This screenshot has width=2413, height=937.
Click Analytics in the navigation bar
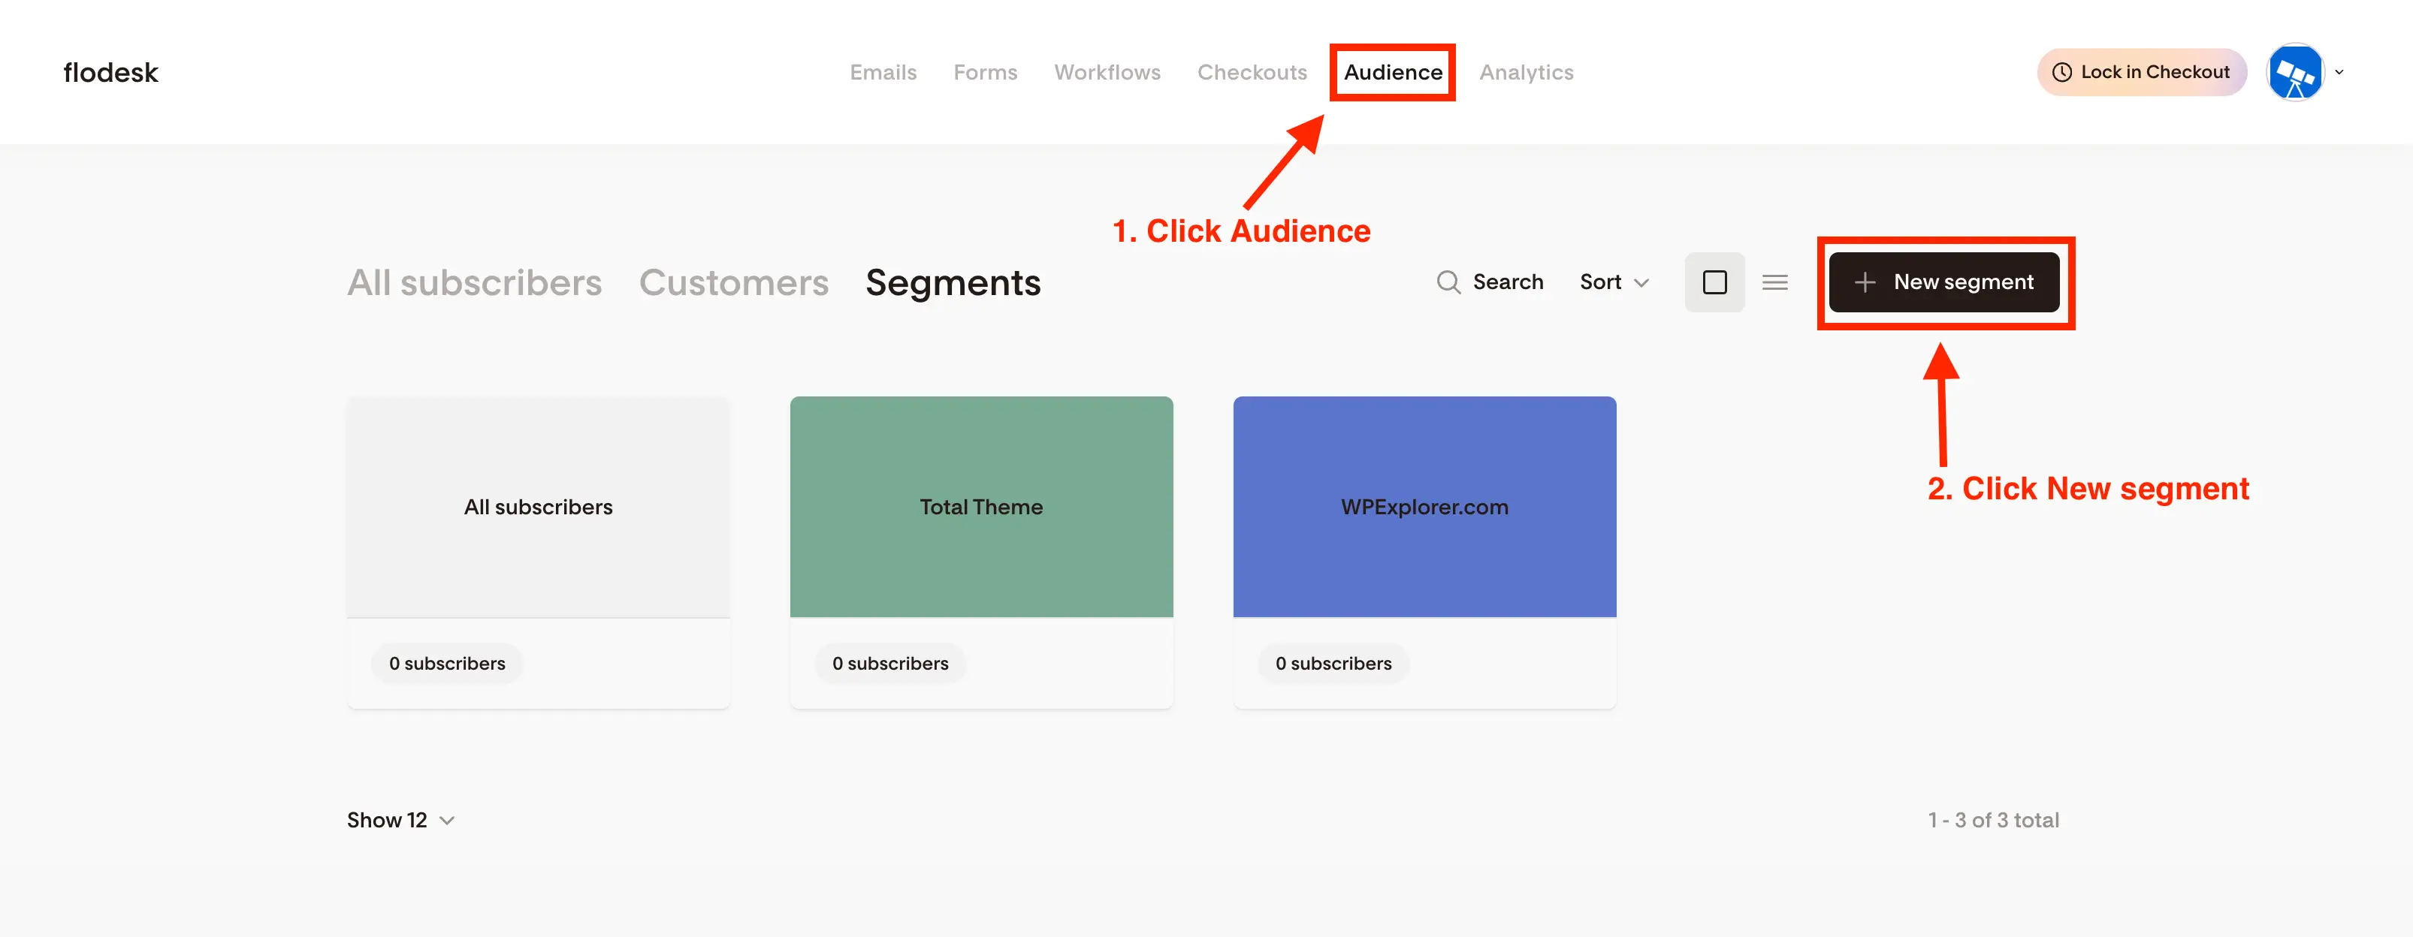coord(1526,72)
